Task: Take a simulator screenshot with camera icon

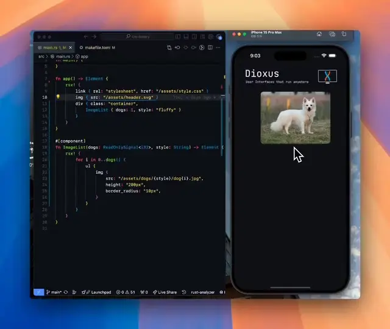Action: click(332, 35)
